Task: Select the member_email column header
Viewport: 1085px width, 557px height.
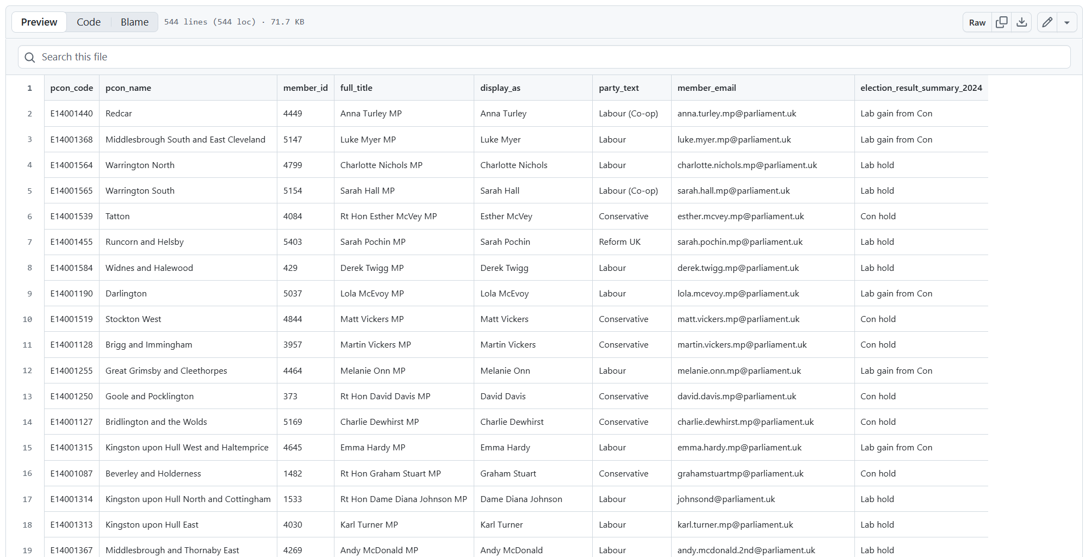Action: click(763, 88)
